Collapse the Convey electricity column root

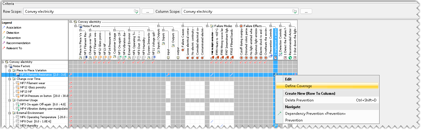pos(71,22)
